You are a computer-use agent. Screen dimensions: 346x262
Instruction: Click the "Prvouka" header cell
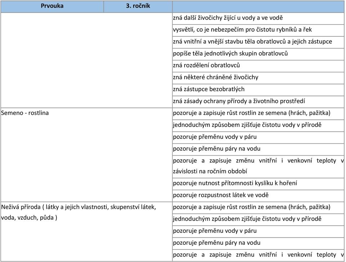click(x=52, y=6)
